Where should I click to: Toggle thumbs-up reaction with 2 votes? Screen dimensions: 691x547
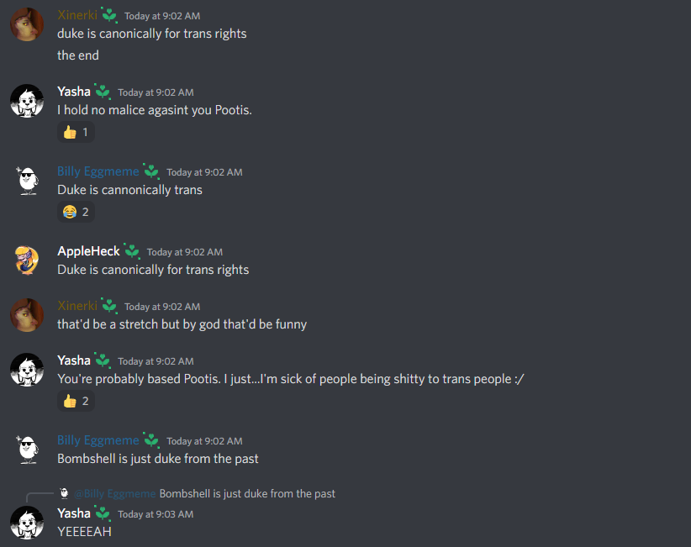76,401
